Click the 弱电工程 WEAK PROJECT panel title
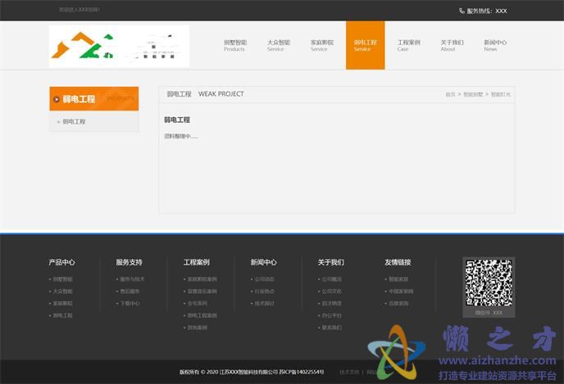The image size is (564, 384). (x=206, y=94)
